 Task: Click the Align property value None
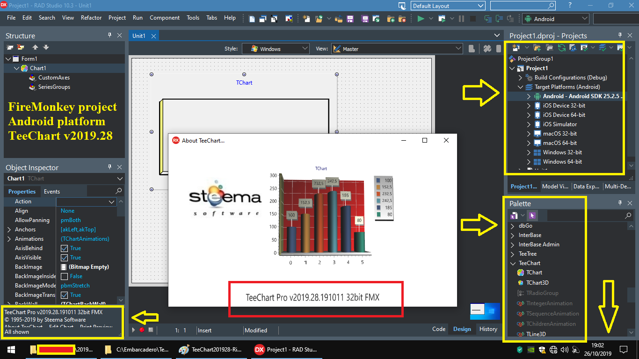tap(68, 211)
